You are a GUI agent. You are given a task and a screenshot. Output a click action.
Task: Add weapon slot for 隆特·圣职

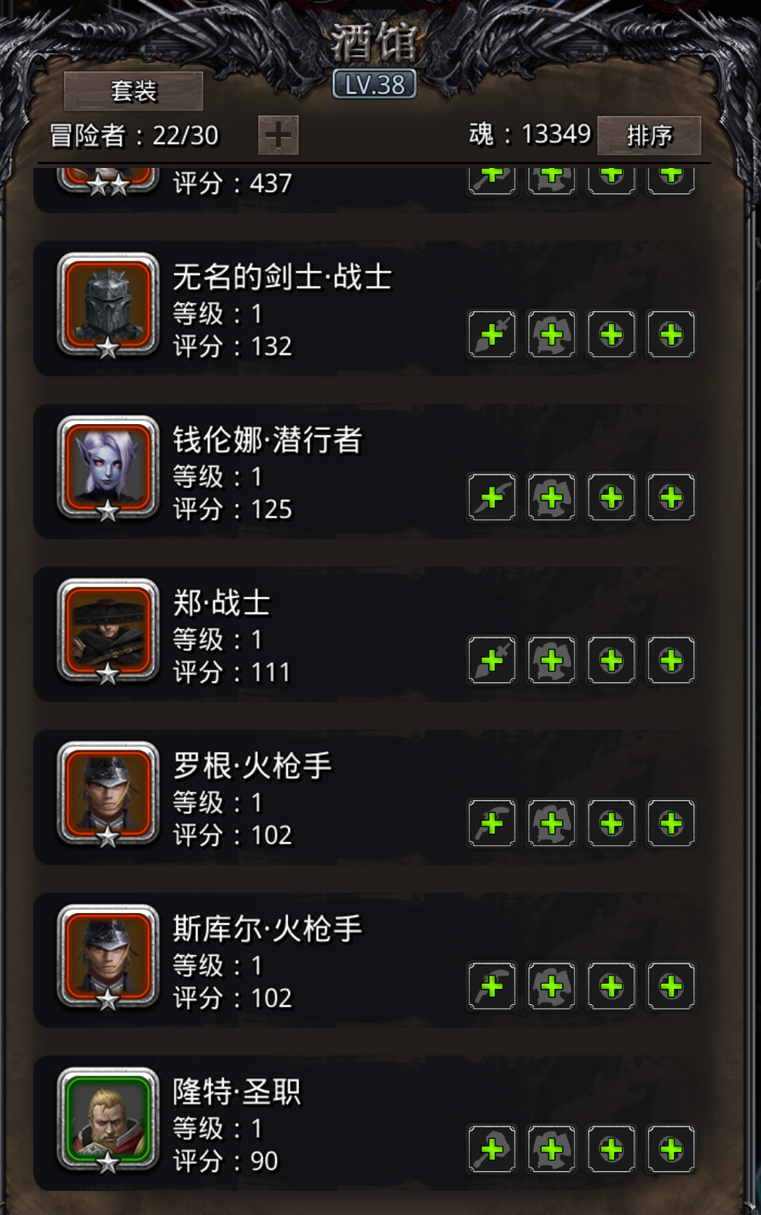tap(492, 1149)
